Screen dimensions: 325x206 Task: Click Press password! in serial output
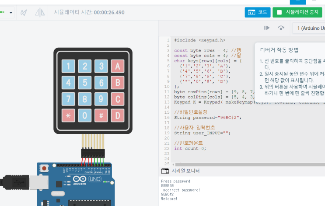[x=176, y=182]
